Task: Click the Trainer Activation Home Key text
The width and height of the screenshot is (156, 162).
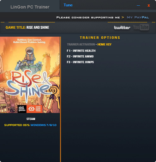Action: [x=89, y=45]
